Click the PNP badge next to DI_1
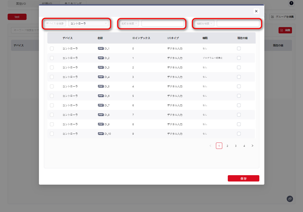Image resolution: width=303 pixels, height=212 pixels. [x=101, y=48]
